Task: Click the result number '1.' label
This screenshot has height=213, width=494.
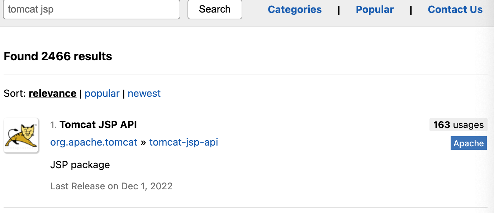Action: click(53, 125)
